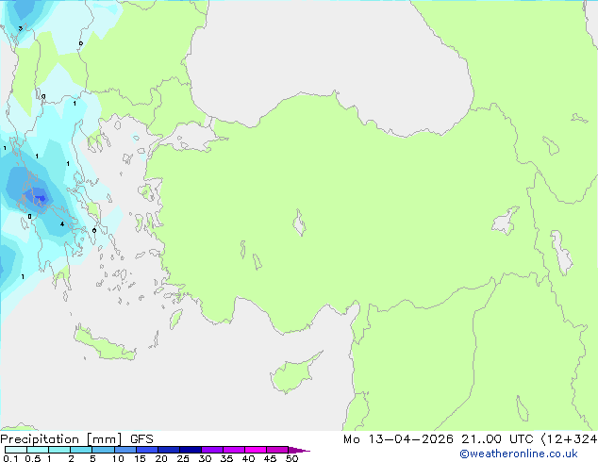Screen dimensions: 598x462
Task: Click the '4' precipitation value on map
Action: point(62,224)
